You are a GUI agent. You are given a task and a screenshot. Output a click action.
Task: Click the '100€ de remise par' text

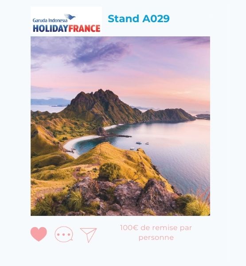tap(156, 228)
